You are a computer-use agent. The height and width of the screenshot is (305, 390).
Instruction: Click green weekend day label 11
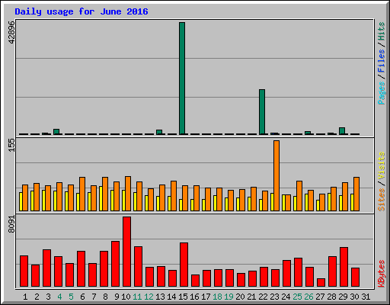tap(137, 297)
